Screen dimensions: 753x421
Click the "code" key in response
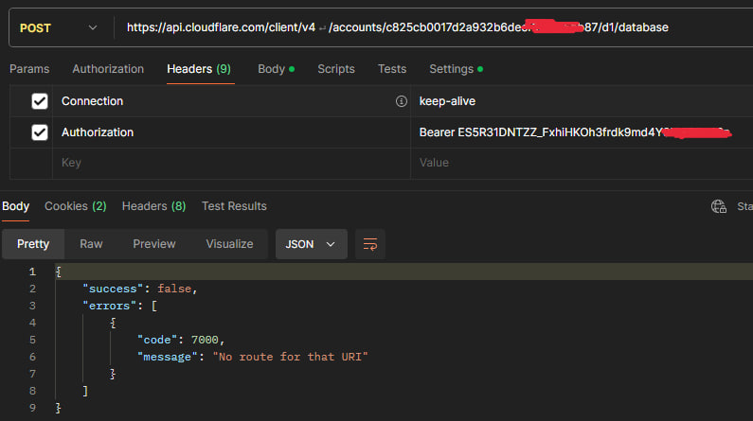(157, 340)
